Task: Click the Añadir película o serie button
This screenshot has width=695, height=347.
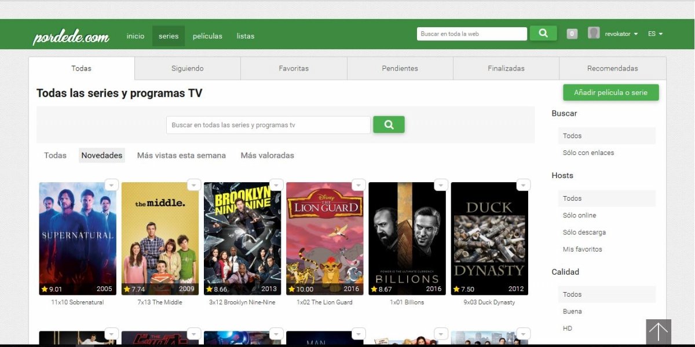Action: [610, 93]
